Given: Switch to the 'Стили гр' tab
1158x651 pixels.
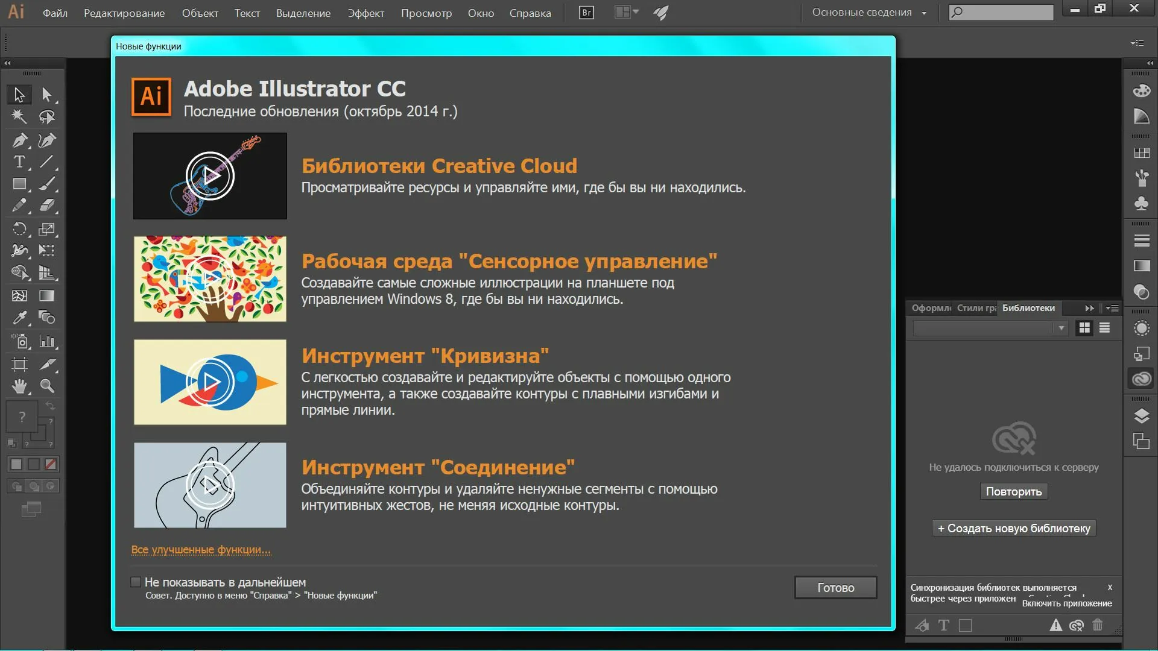Looking at the screenshot, I should pos(976,308).
